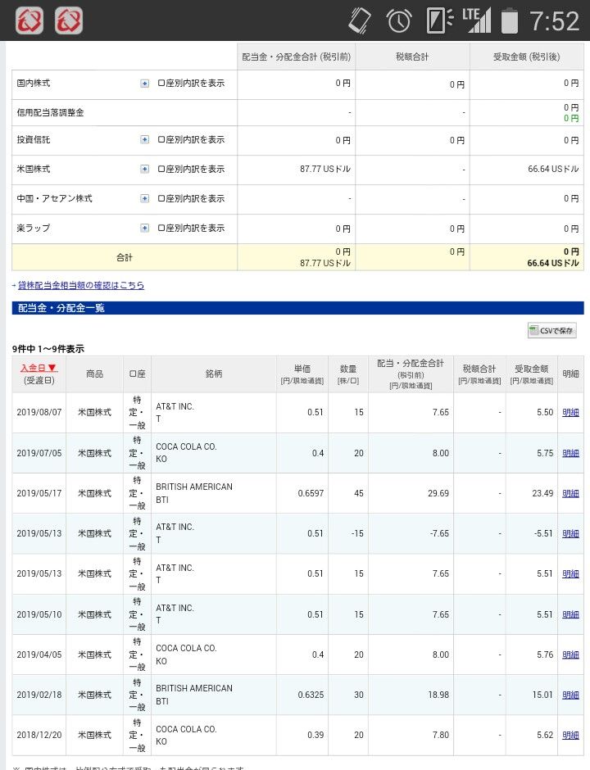Viewport: 590px width, 770px height.
Task: Expand 米国株式 account breakdown plus icon
Action: [144, 170]
